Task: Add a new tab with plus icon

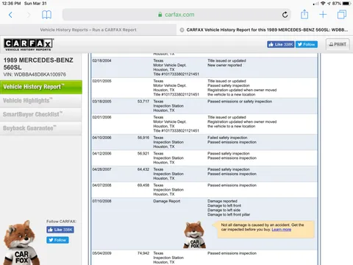Action: (x=323, y=15)
